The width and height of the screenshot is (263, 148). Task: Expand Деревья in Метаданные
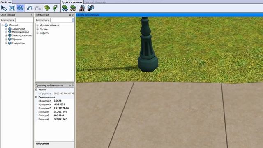point(37,29)
